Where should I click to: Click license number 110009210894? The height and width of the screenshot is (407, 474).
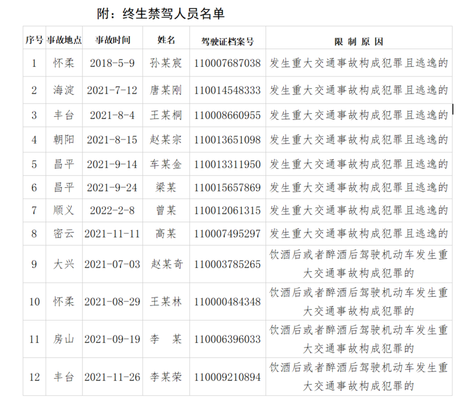[x=228, y=377]
